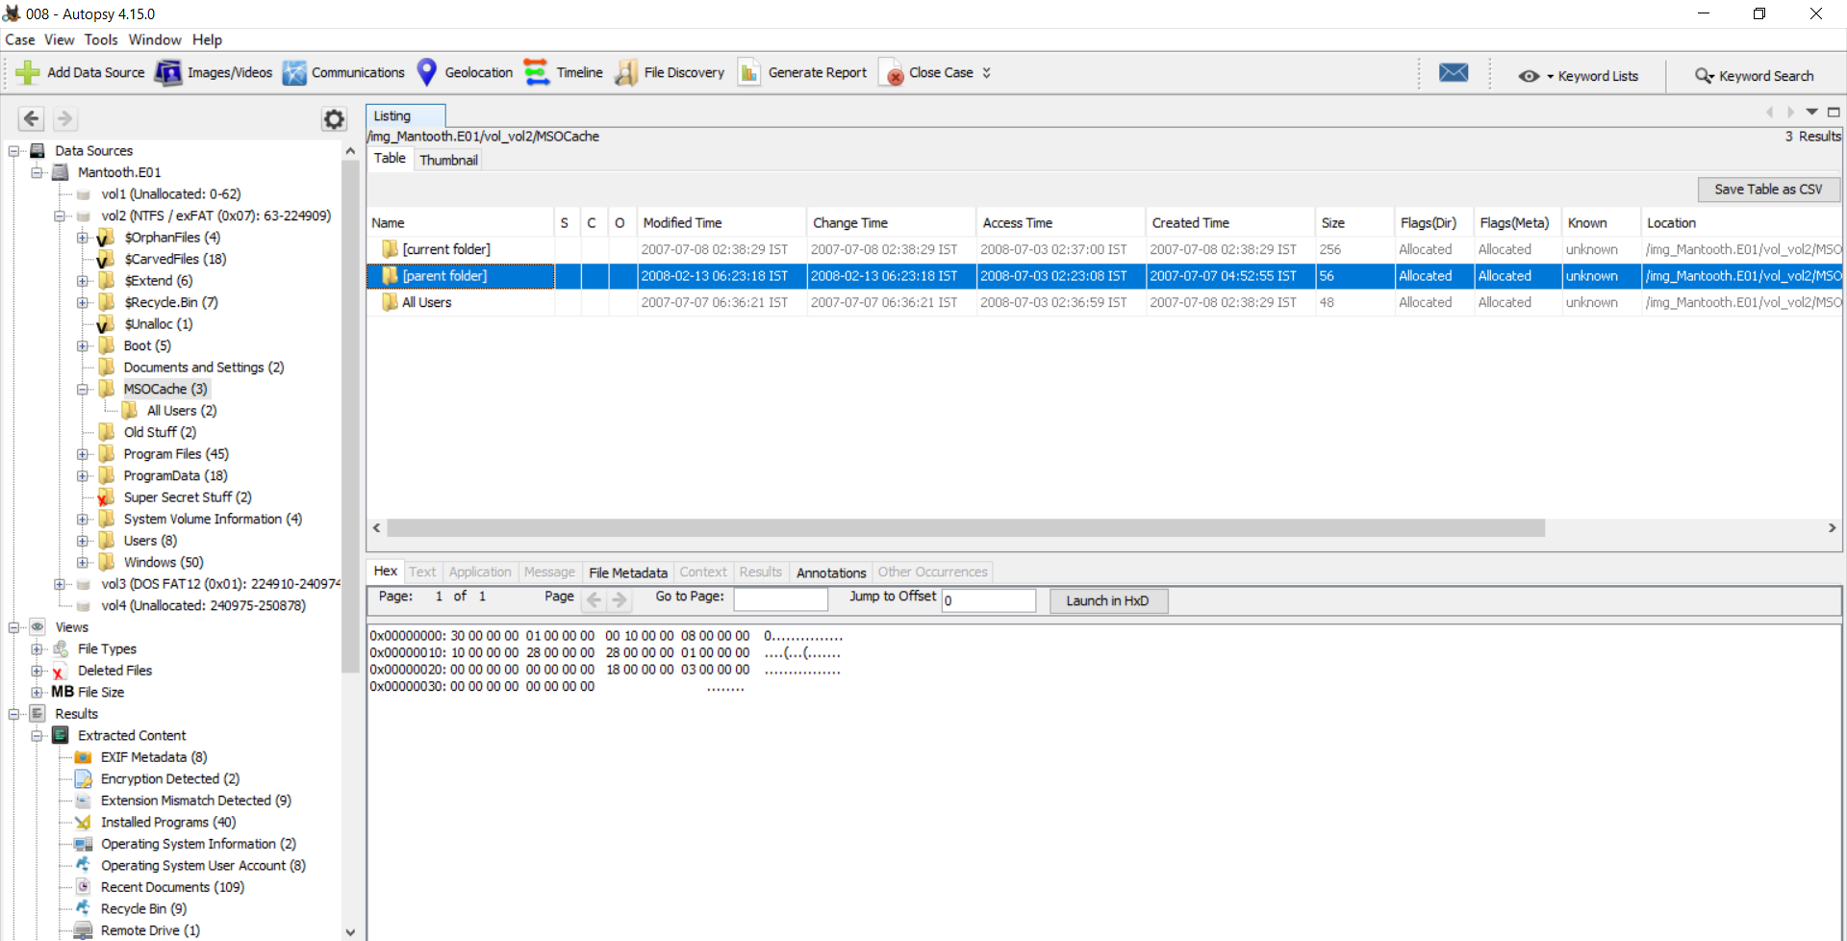This screenshot has width=1847, height=941.
Task: Click the Deleted Files red X icon
Action: point(60,671)
